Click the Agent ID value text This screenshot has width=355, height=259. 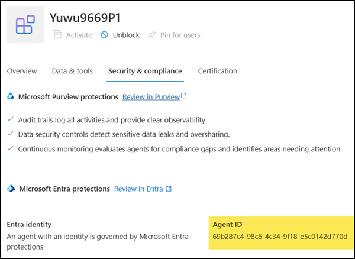point(280,237)
